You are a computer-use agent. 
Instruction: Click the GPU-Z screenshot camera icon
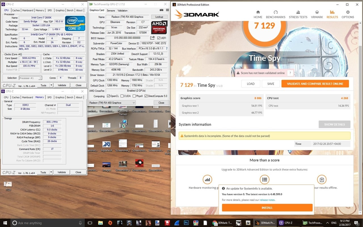click(161, 11)
